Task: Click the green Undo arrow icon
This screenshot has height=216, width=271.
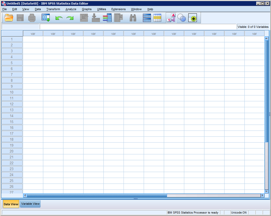Action: click(59, 18)
